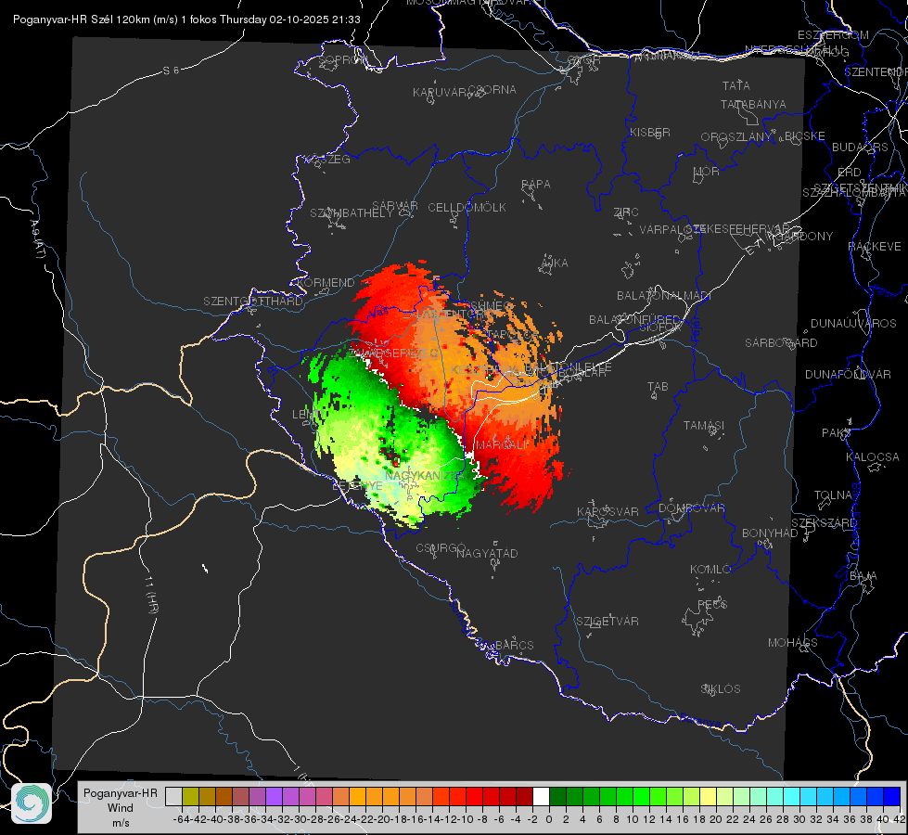Click the OROSZLÁNY town label

coord(736,137)
